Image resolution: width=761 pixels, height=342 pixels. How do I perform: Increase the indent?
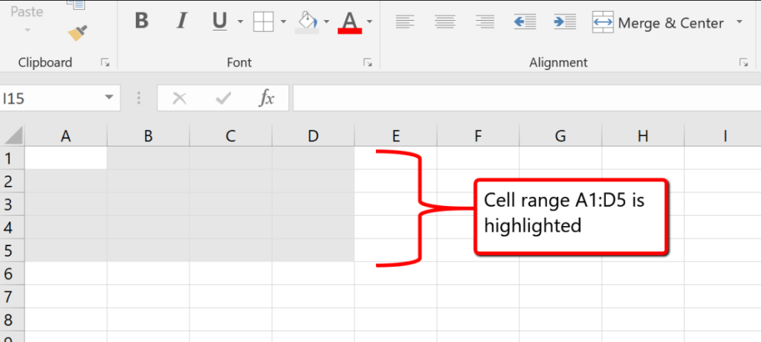(x=565, y=22)
